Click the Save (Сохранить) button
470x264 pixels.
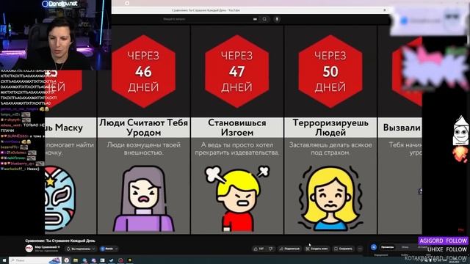344,249
